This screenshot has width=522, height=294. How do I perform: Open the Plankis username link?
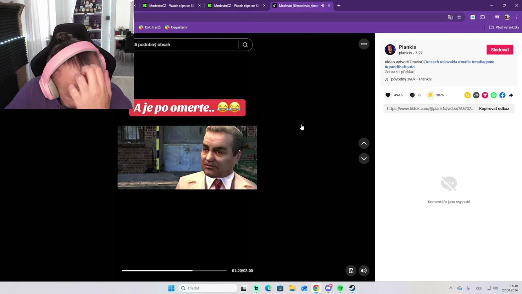point(407,47)
